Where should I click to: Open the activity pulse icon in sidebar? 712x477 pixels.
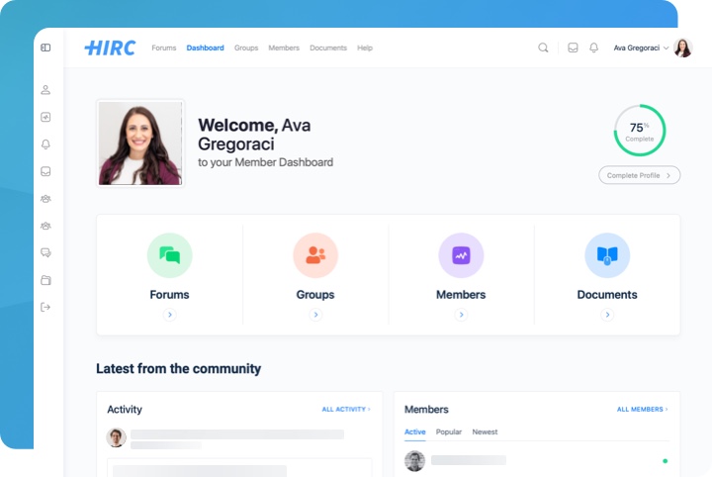point(45,117)
